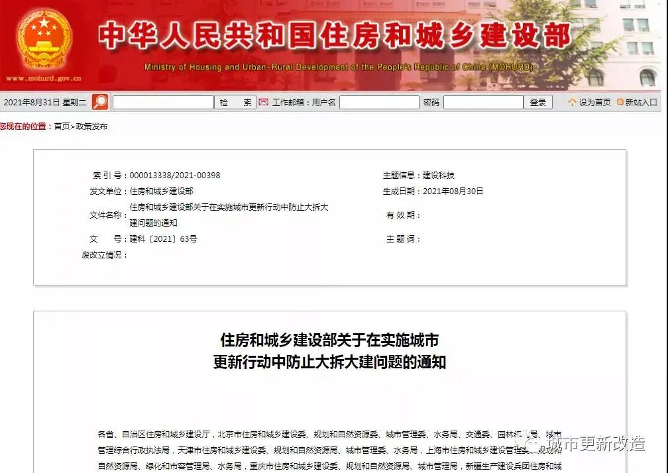Focus the 密码 password field
Viewport: 668px width, 473px height.
[x=483, y=103]
